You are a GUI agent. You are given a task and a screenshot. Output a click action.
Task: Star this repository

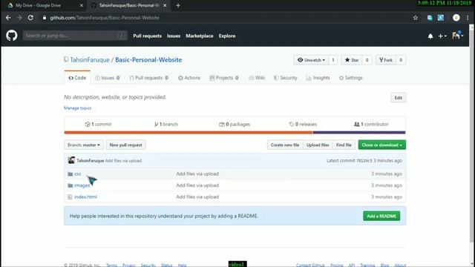pos(352,60)
